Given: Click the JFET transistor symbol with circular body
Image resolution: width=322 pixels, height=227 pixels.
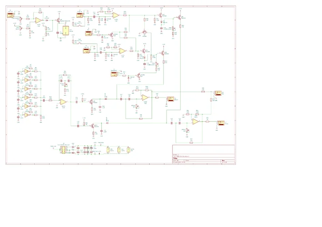Looking at the screenshot, I should [x=145, y=32].
